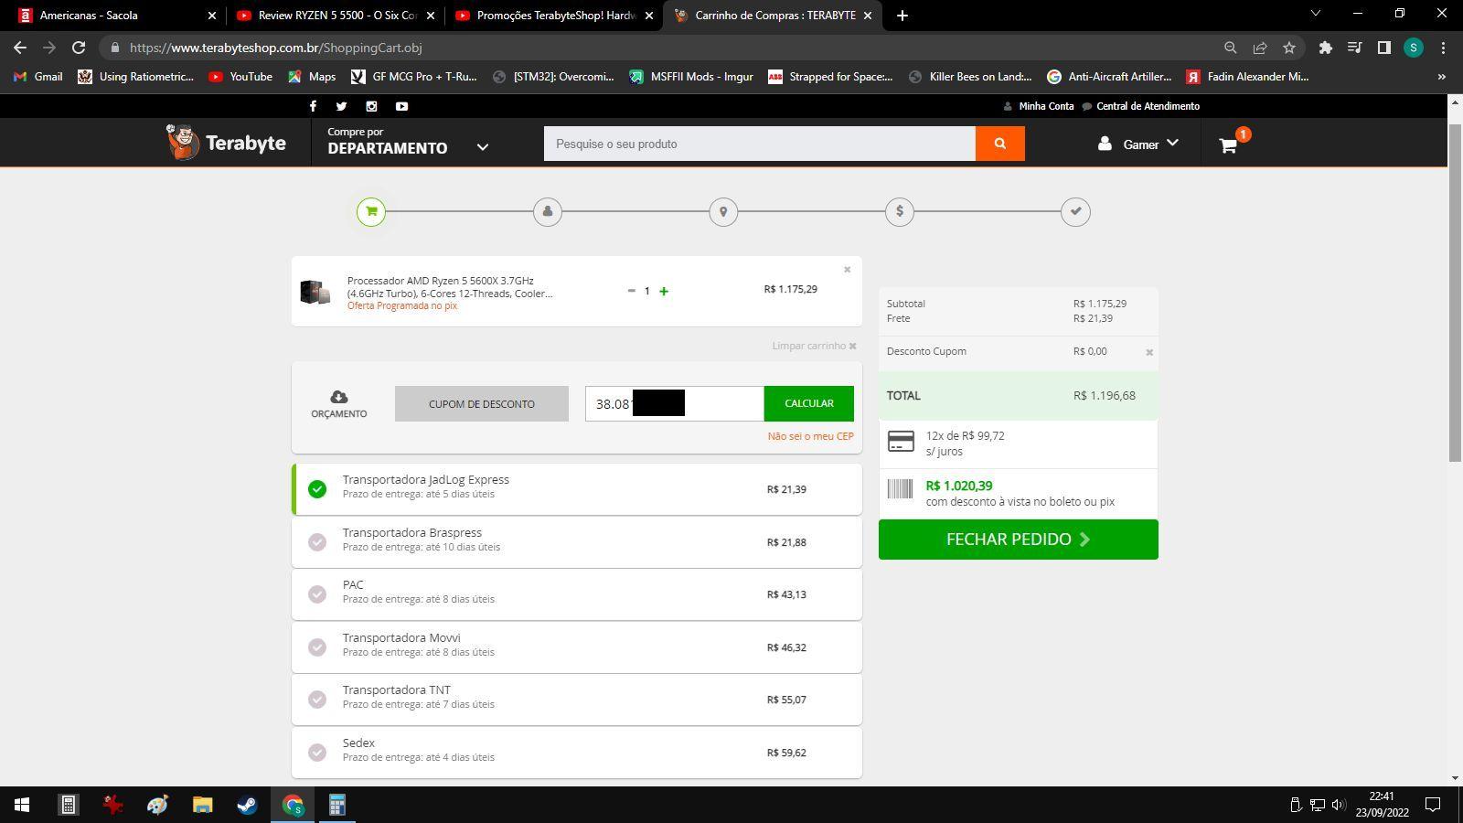Open Terabyte's Twitter icon

tap(341, 106)
